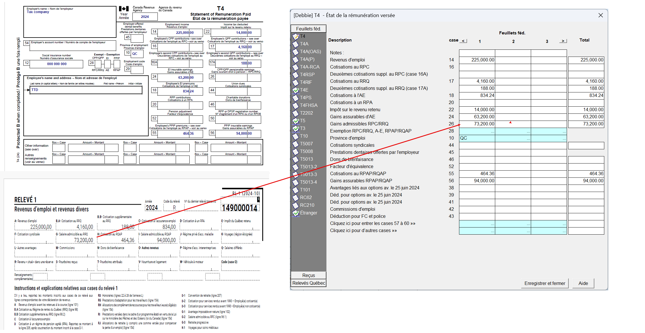Edit Cotisations au RPAP/RQAP 464.36 in column 1
This screenshot has height=333, width=645.
tap(477, 174)
